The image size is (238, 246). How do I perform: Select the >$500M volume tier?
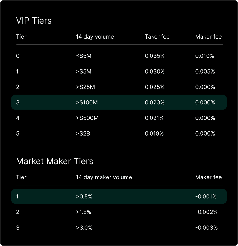[87, 118]
